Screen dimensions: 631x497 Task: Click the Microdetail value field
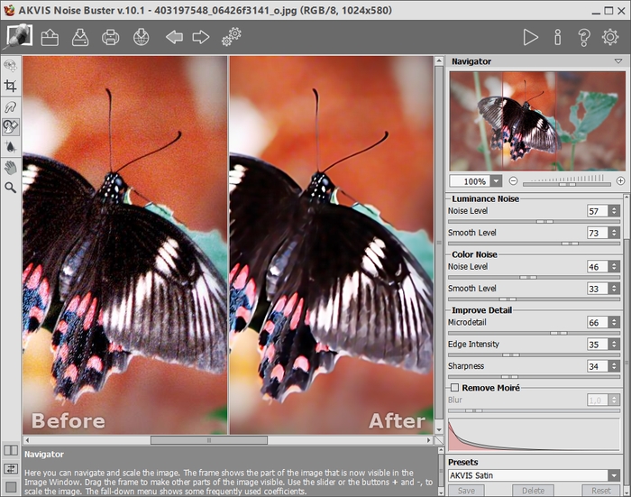coord(595,323)
